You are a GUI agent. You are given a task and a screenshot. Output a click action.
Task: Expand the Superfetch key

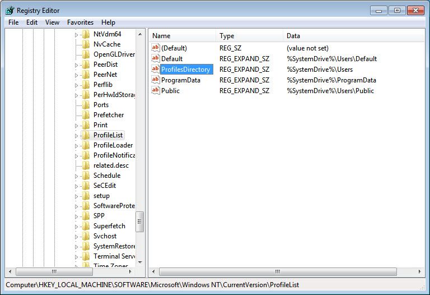[x=76, y=227]
